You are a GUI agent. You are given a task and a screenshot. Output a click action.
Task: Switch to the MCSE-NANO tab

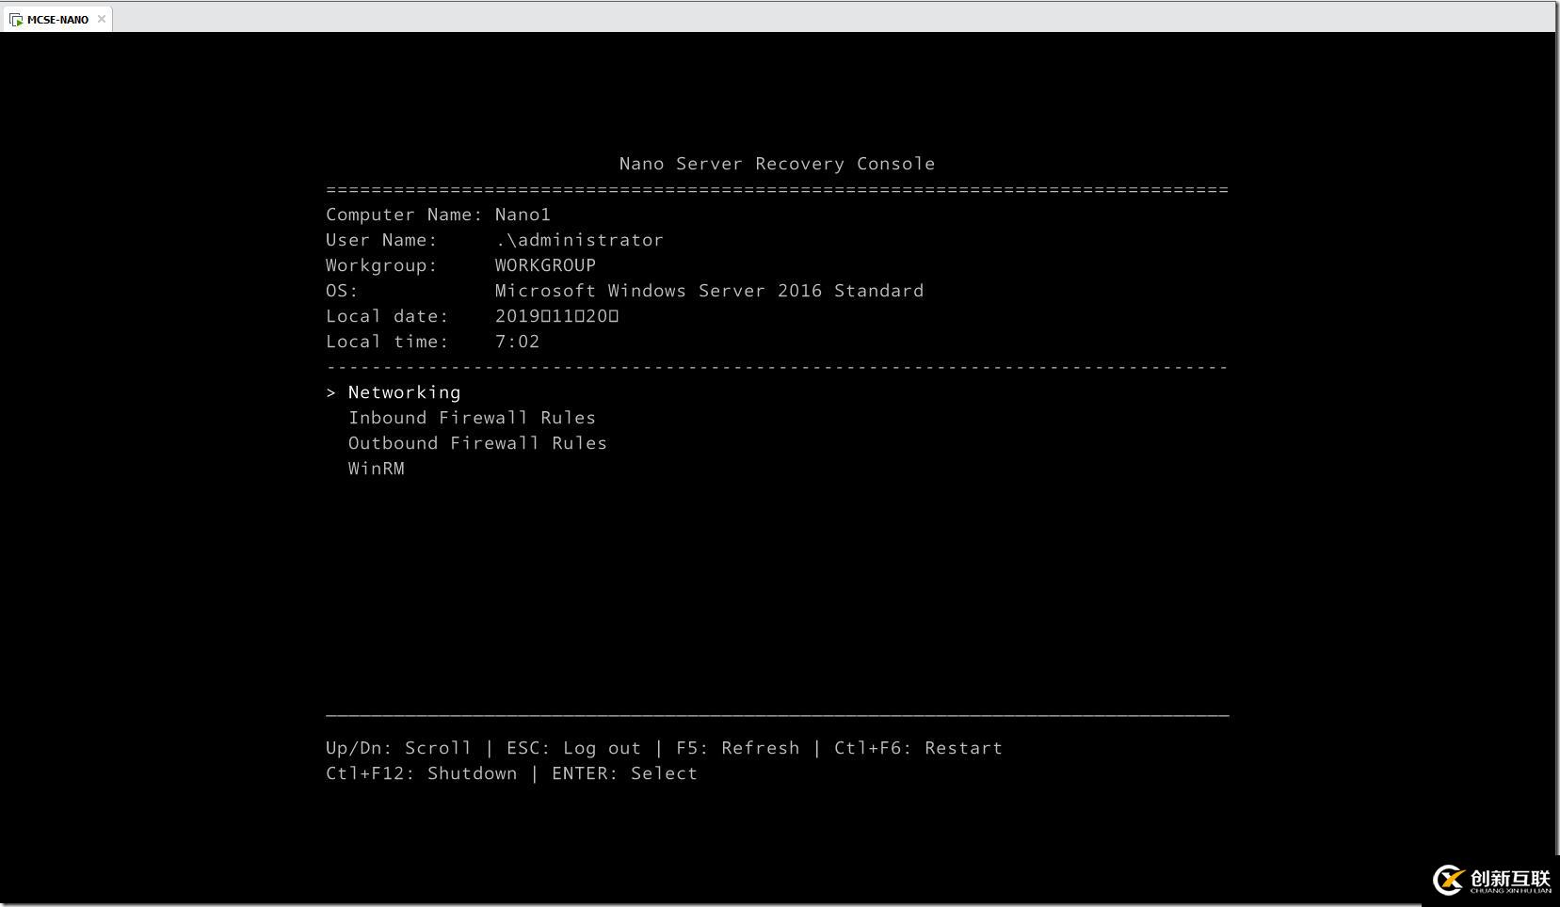pos(57,19)
